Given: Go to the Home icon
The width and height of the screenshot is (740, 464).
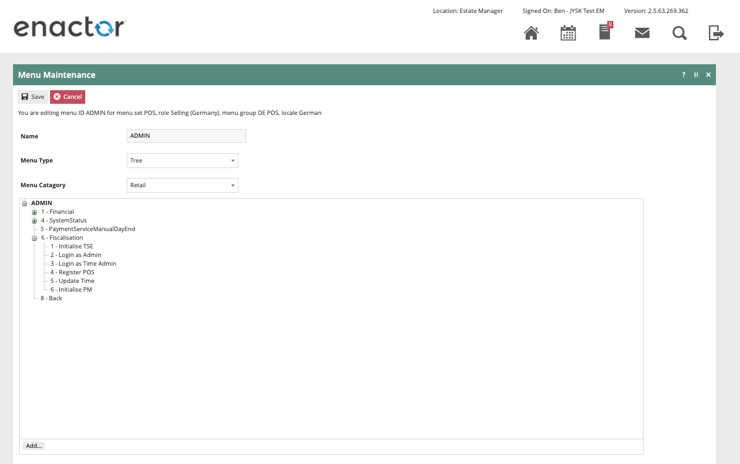Looking at the screenshot, I should (531, 33).
